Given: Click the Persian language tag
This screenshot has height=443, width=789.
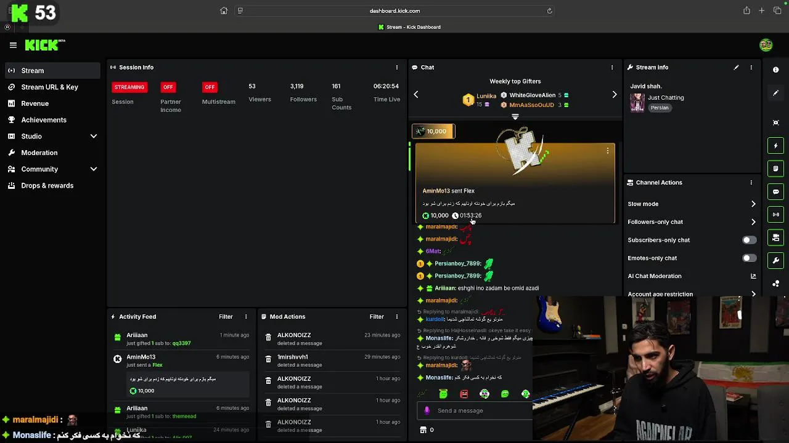Looking at the screenshot, I should coord(660,108).
